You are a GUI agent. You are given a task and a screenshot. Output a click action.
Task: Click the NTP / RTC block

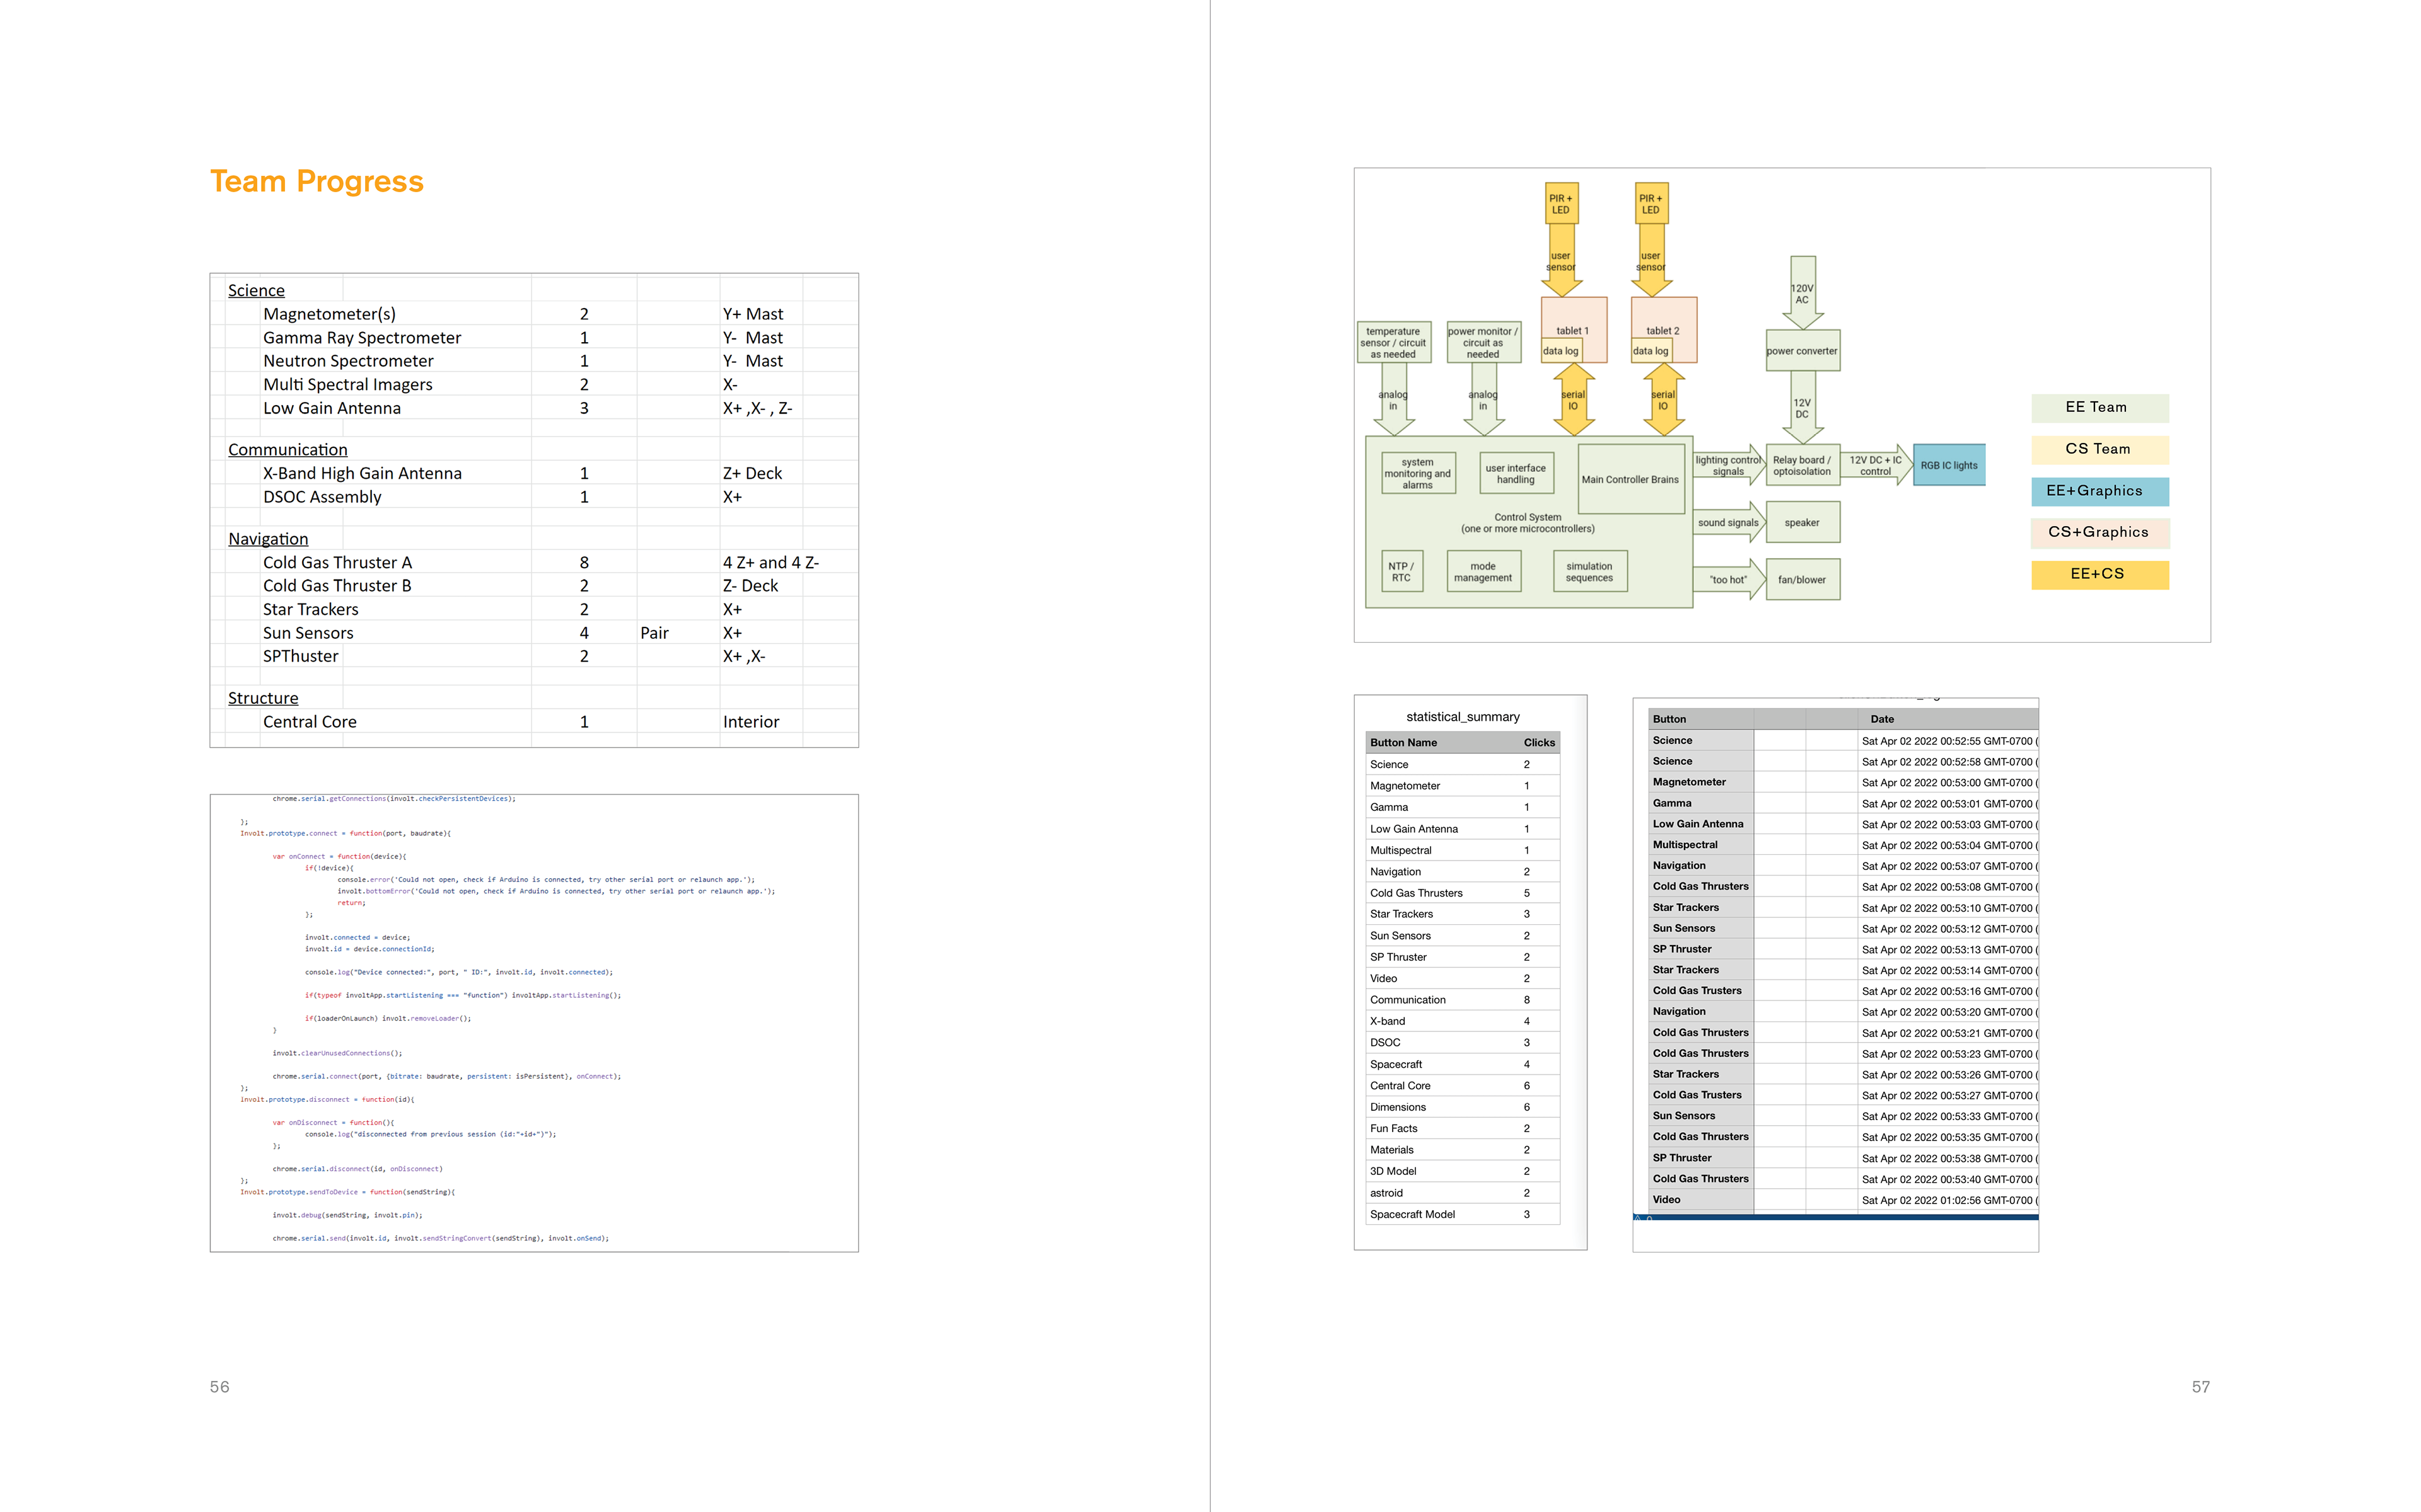(x=1400, y=572)
